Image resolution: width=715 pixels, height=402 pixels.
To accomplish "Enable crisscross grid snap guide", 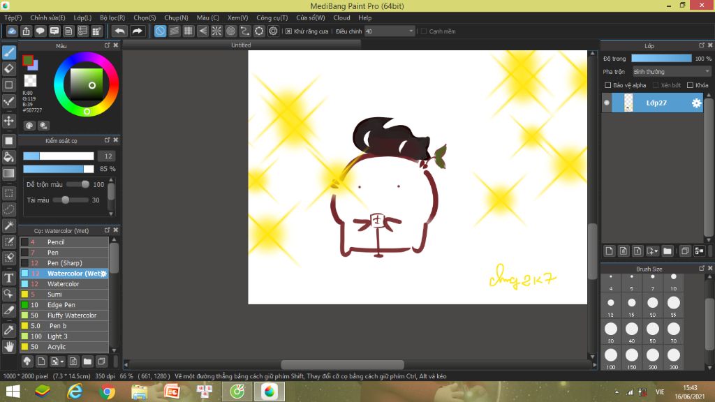I will point(189,31).
